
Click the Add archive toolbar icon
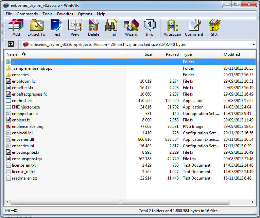16,27
